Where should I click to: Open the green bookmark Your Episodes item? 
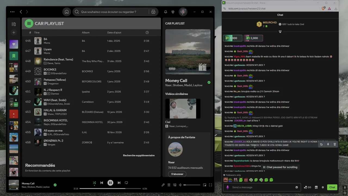point(14,56)
